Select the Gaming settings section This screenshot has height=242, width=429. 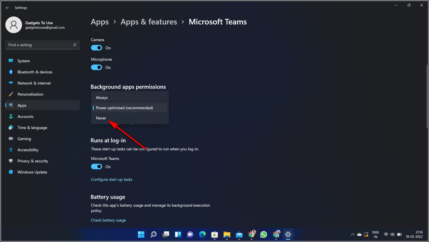click(x=24, y=138)
